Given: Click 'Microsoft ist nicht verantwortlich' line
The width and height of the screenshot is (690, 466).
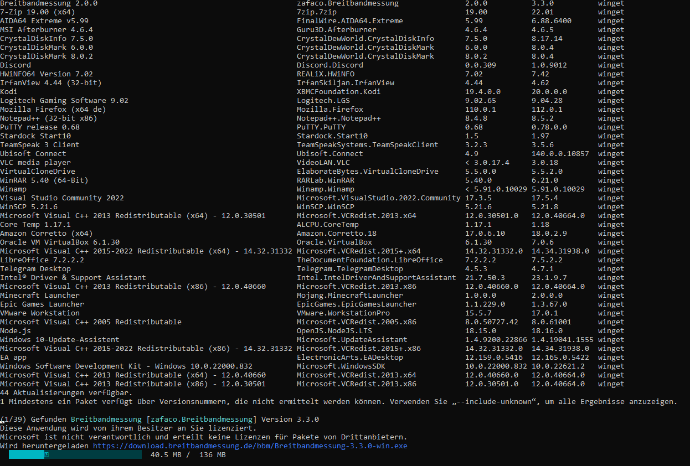Looking at the screenshot, I should 204,437.
